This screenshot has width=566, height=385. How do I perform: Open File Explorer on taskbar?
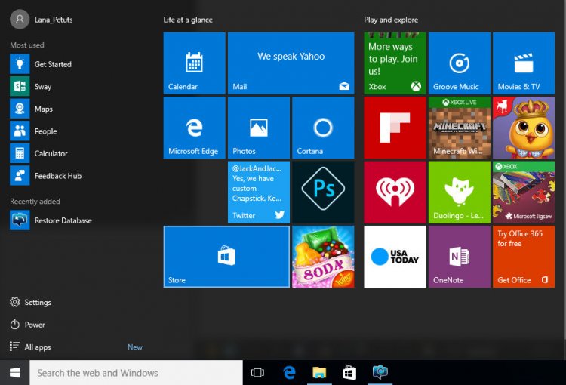coord(319,373)
